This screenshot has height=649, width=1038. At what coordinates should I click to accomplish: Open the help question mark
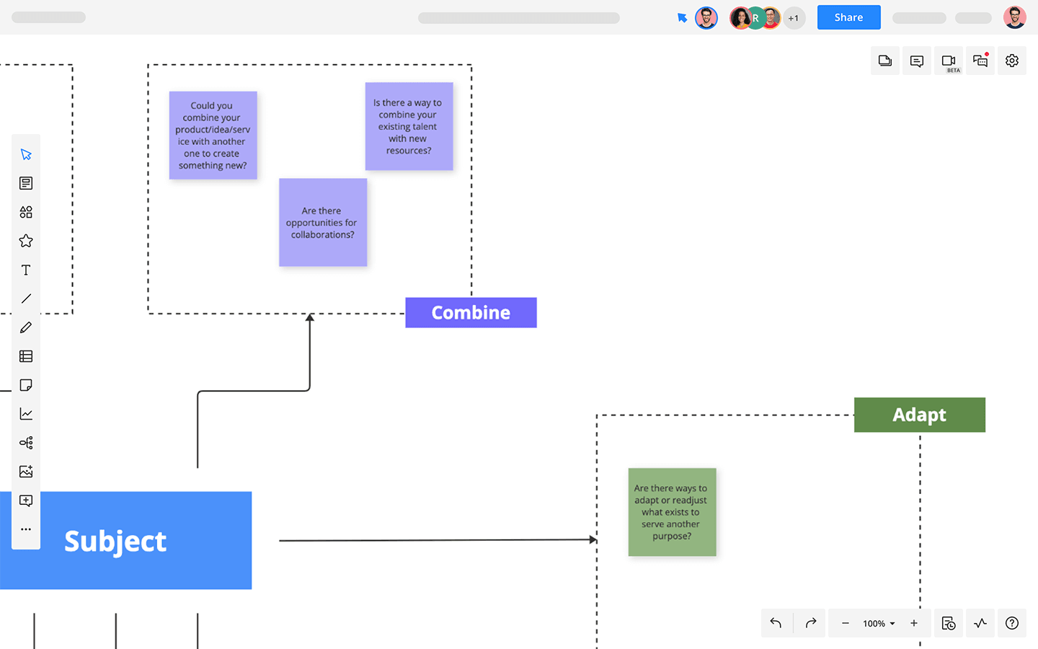1012,623
